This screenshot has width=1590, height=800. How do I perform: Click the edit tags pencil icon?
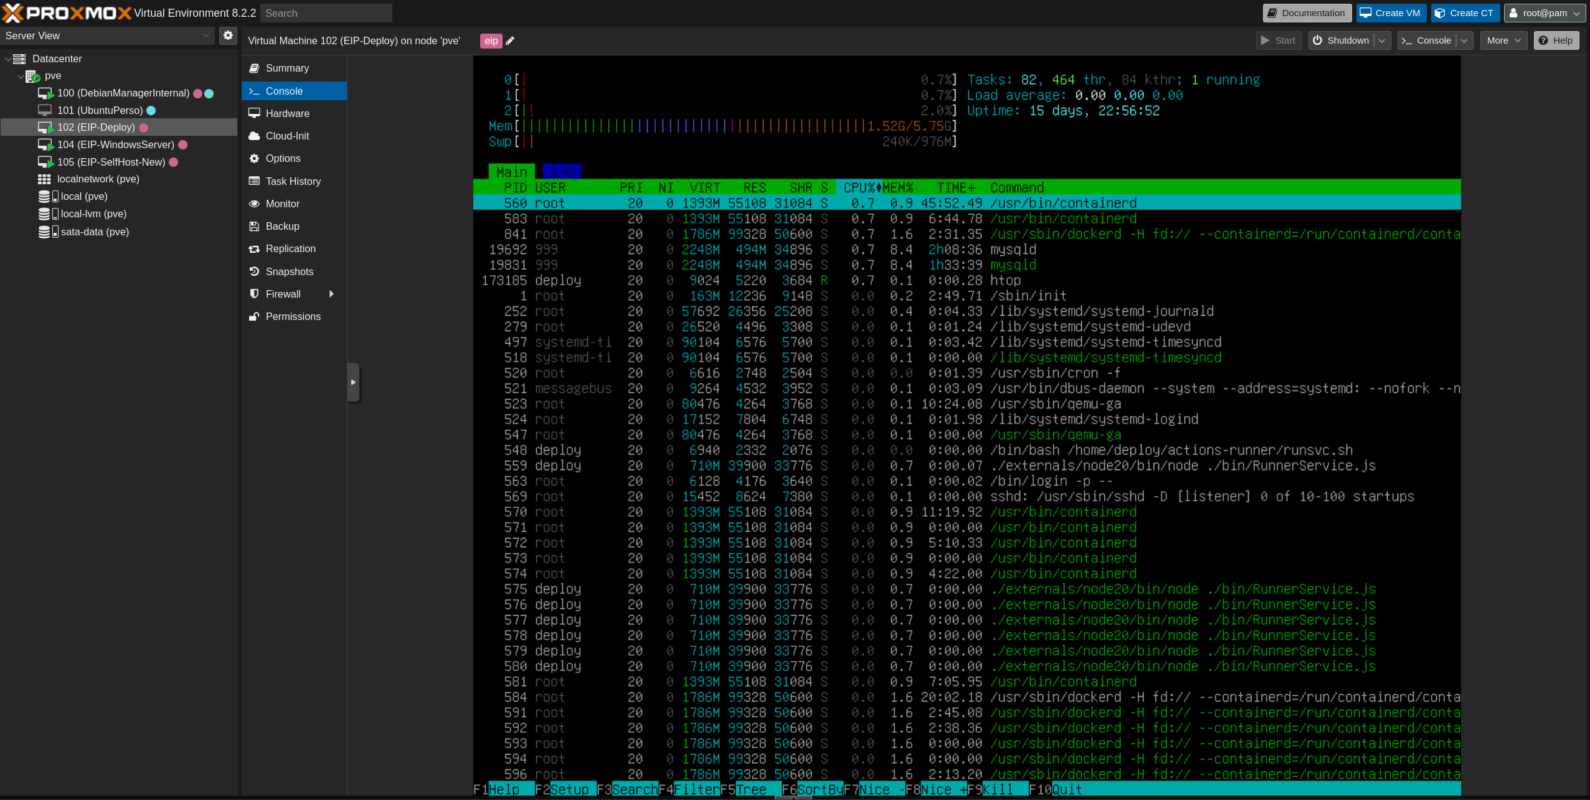coord(510,41)
